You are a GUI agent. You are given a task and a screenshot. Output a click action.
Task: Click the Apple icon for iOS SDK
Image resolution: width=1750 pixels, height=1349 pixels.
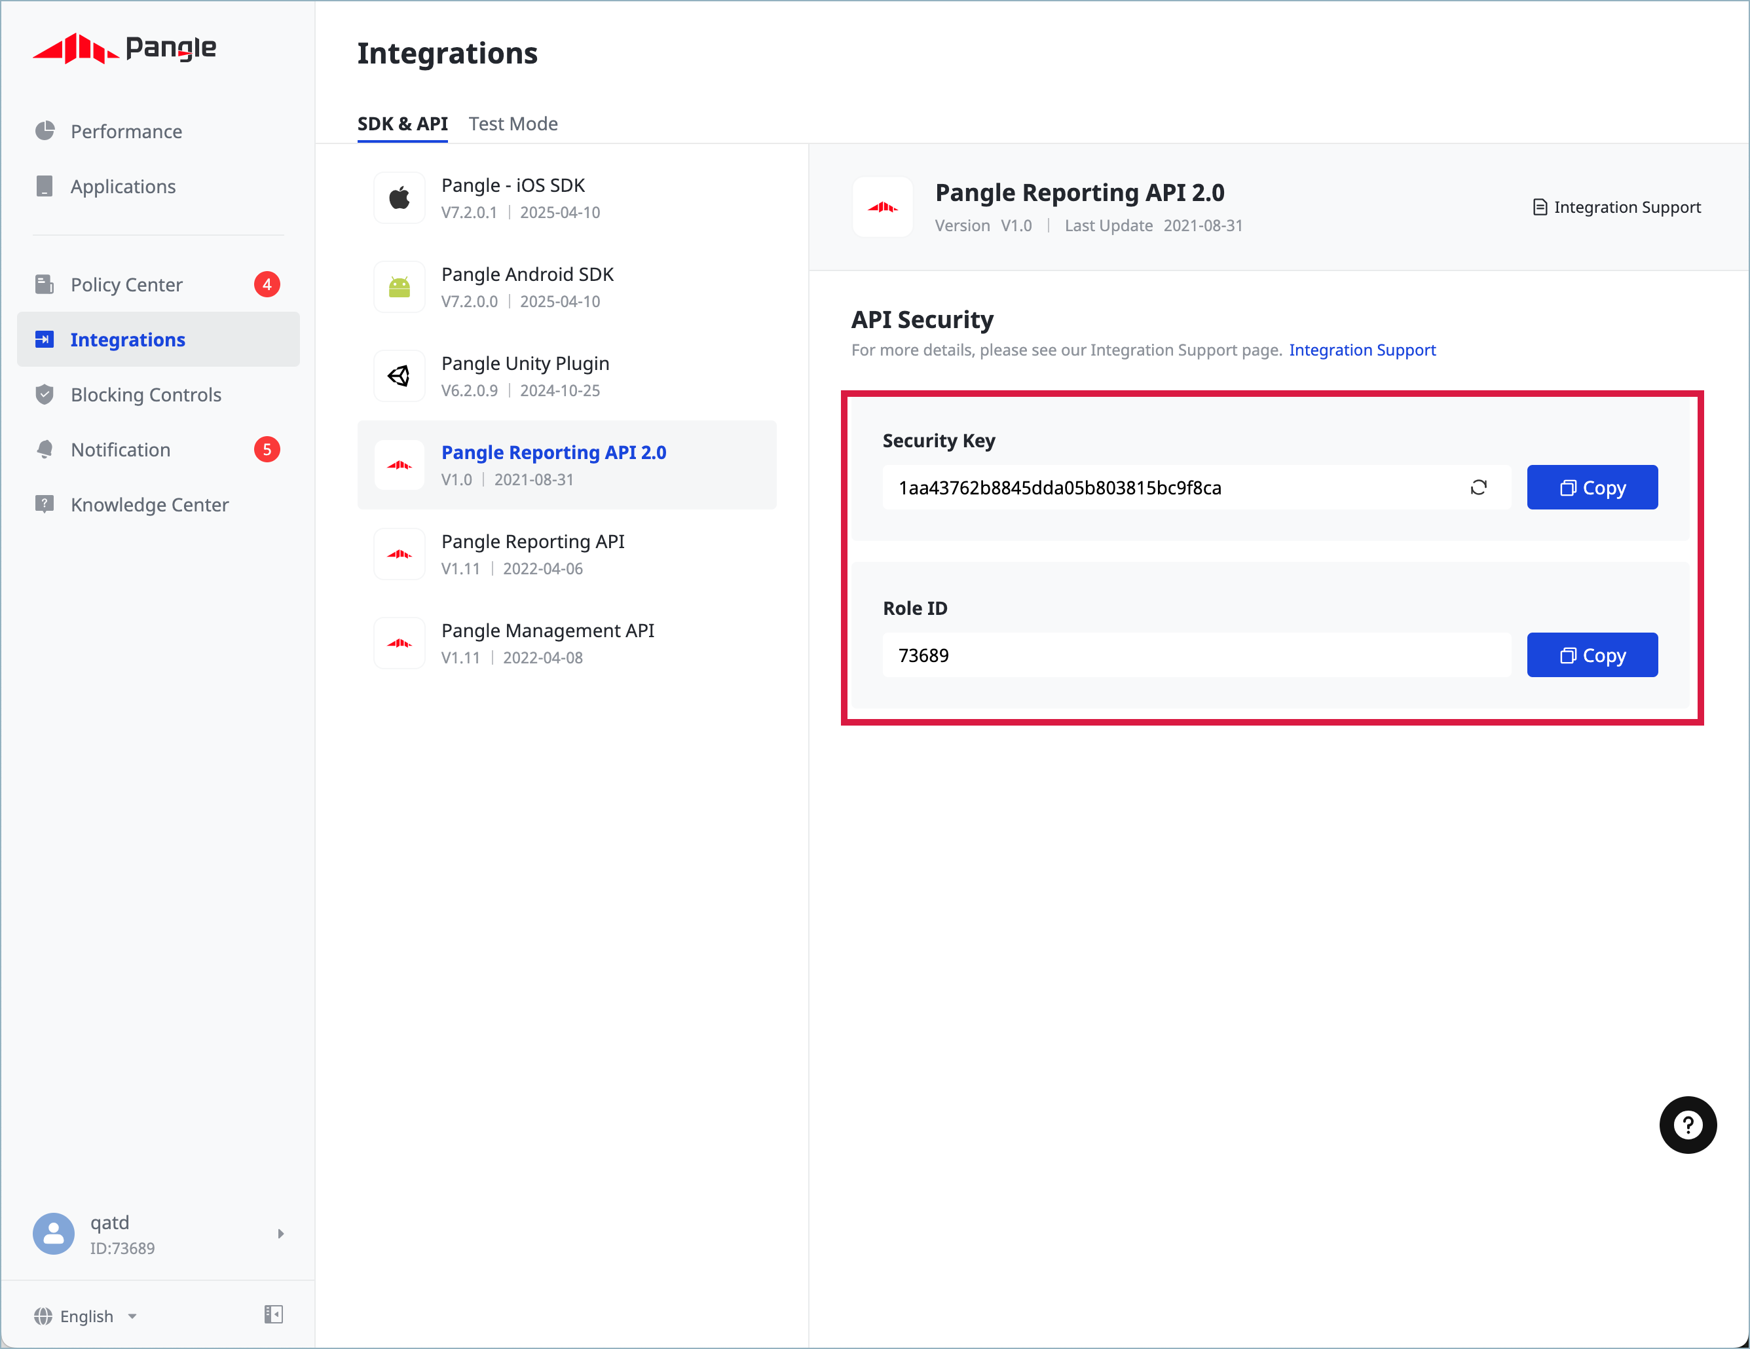(399, 198)
